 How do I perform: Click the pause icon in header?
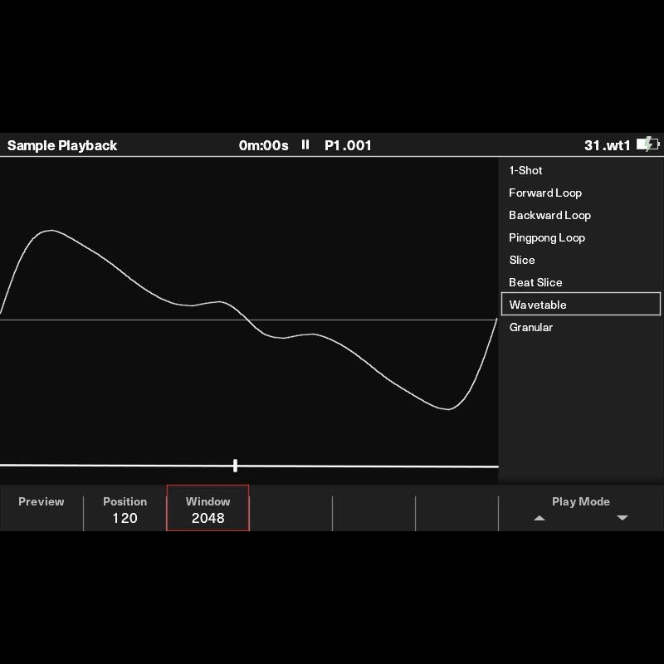(305, 144)
